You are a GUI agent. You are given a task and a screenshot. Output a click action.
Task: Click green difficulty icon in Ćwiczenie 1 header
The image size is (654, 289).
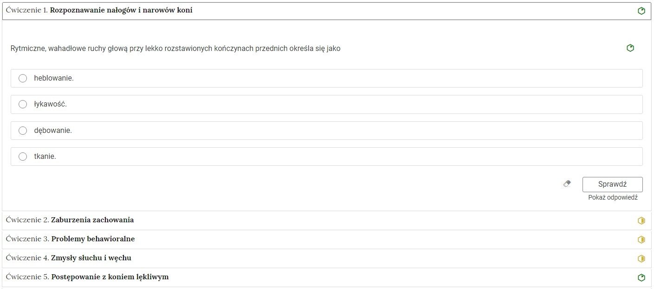[641, 11]
